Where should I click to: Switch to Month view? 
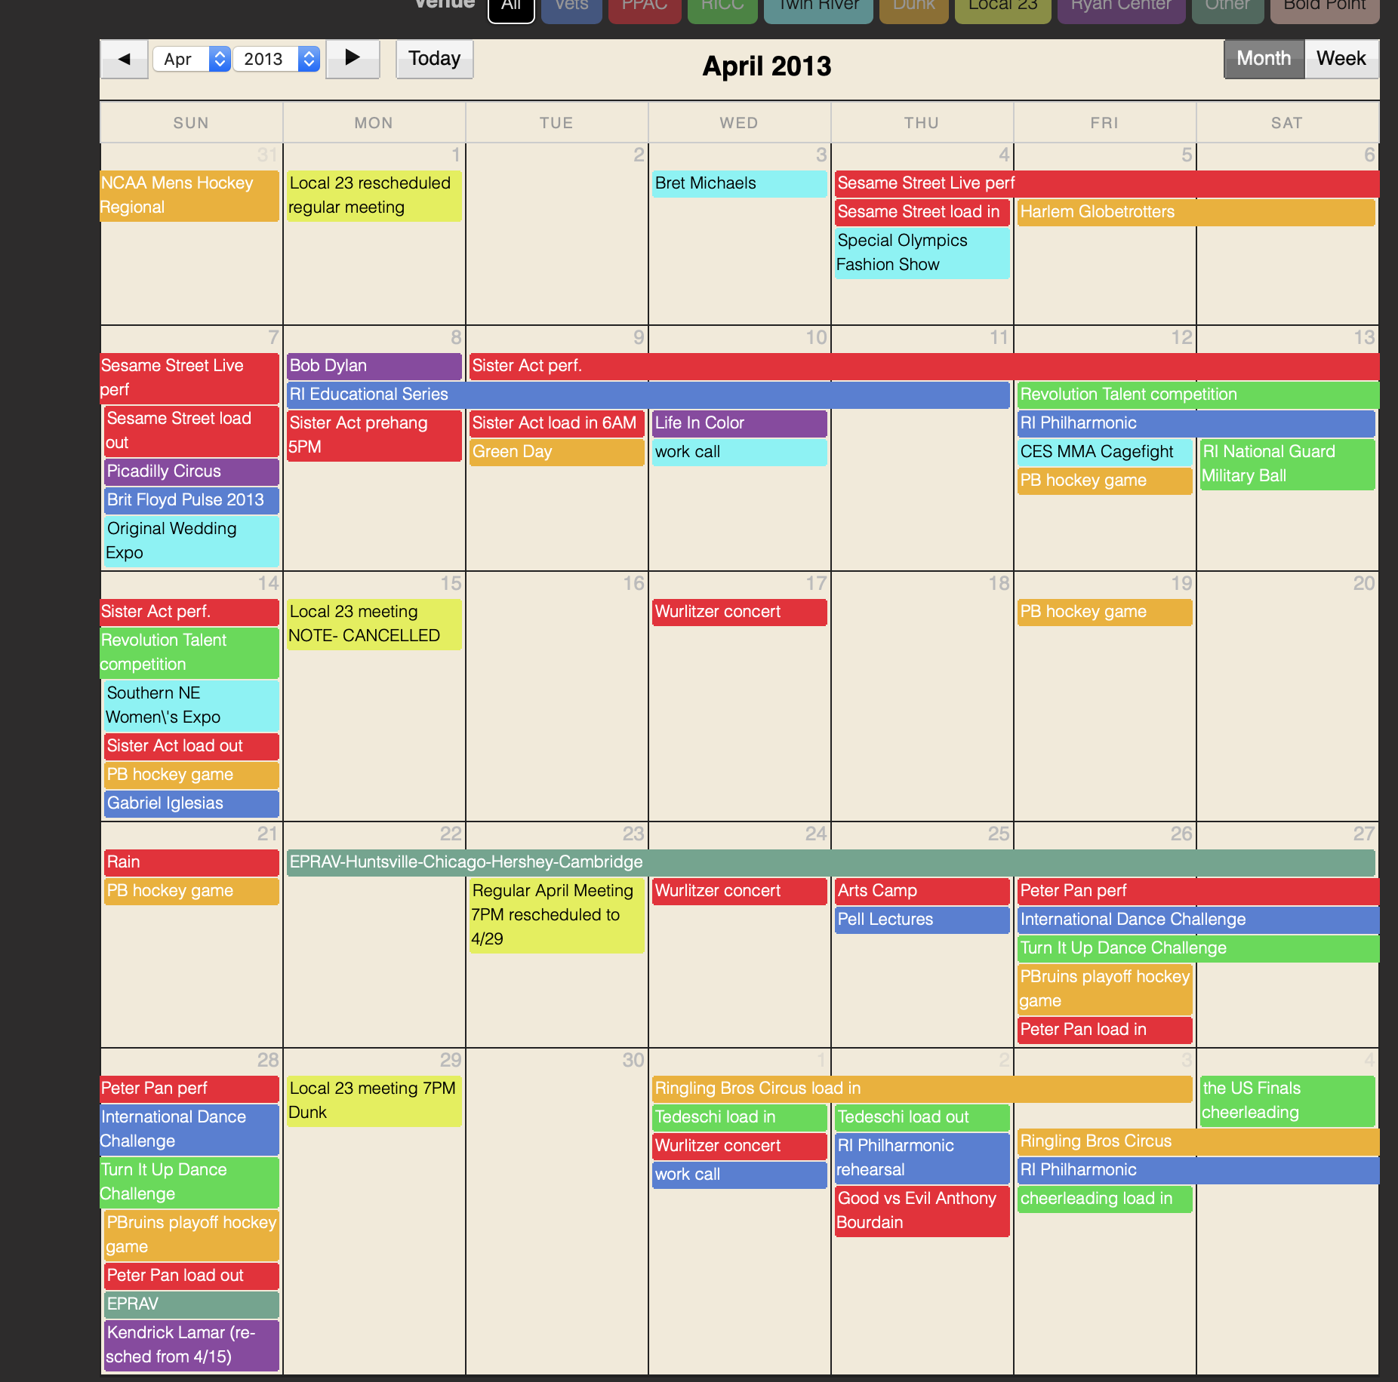pyautogui.click(x=1263, y=59)
